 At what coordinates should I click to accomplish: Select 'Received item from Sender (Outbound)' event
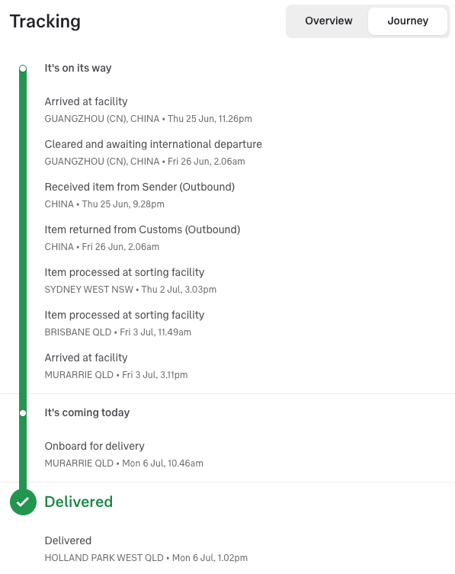coord(139,195)
